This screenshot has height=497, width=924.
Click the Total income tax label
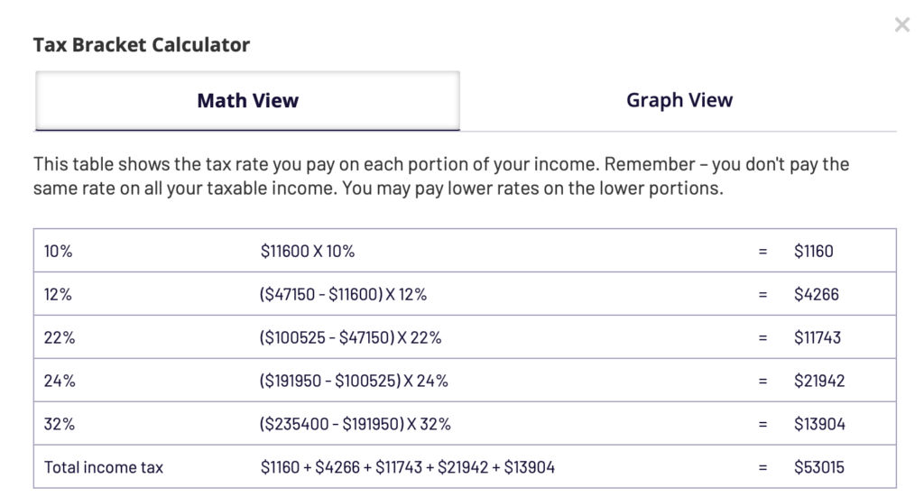pos(104,467)
